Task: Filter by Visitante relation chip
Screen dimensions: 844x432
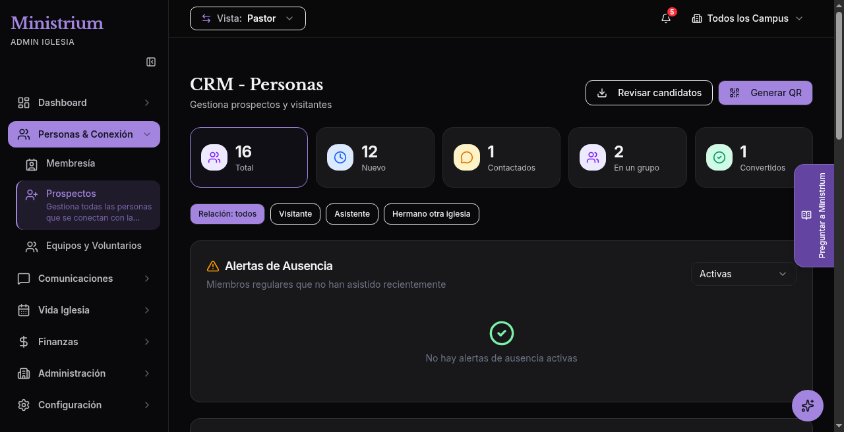Action: 295,214
